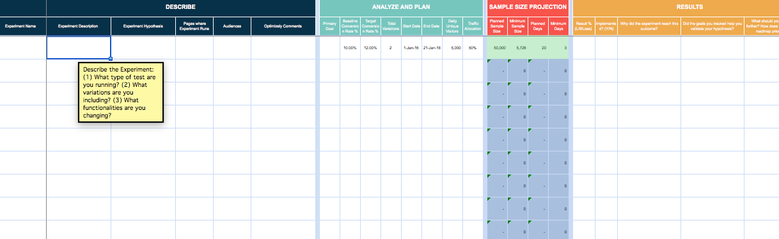The height and width of the screenshot is (239, 779).
Task: Click the selected empty Experiment Description cell
Action: (79, 48)
